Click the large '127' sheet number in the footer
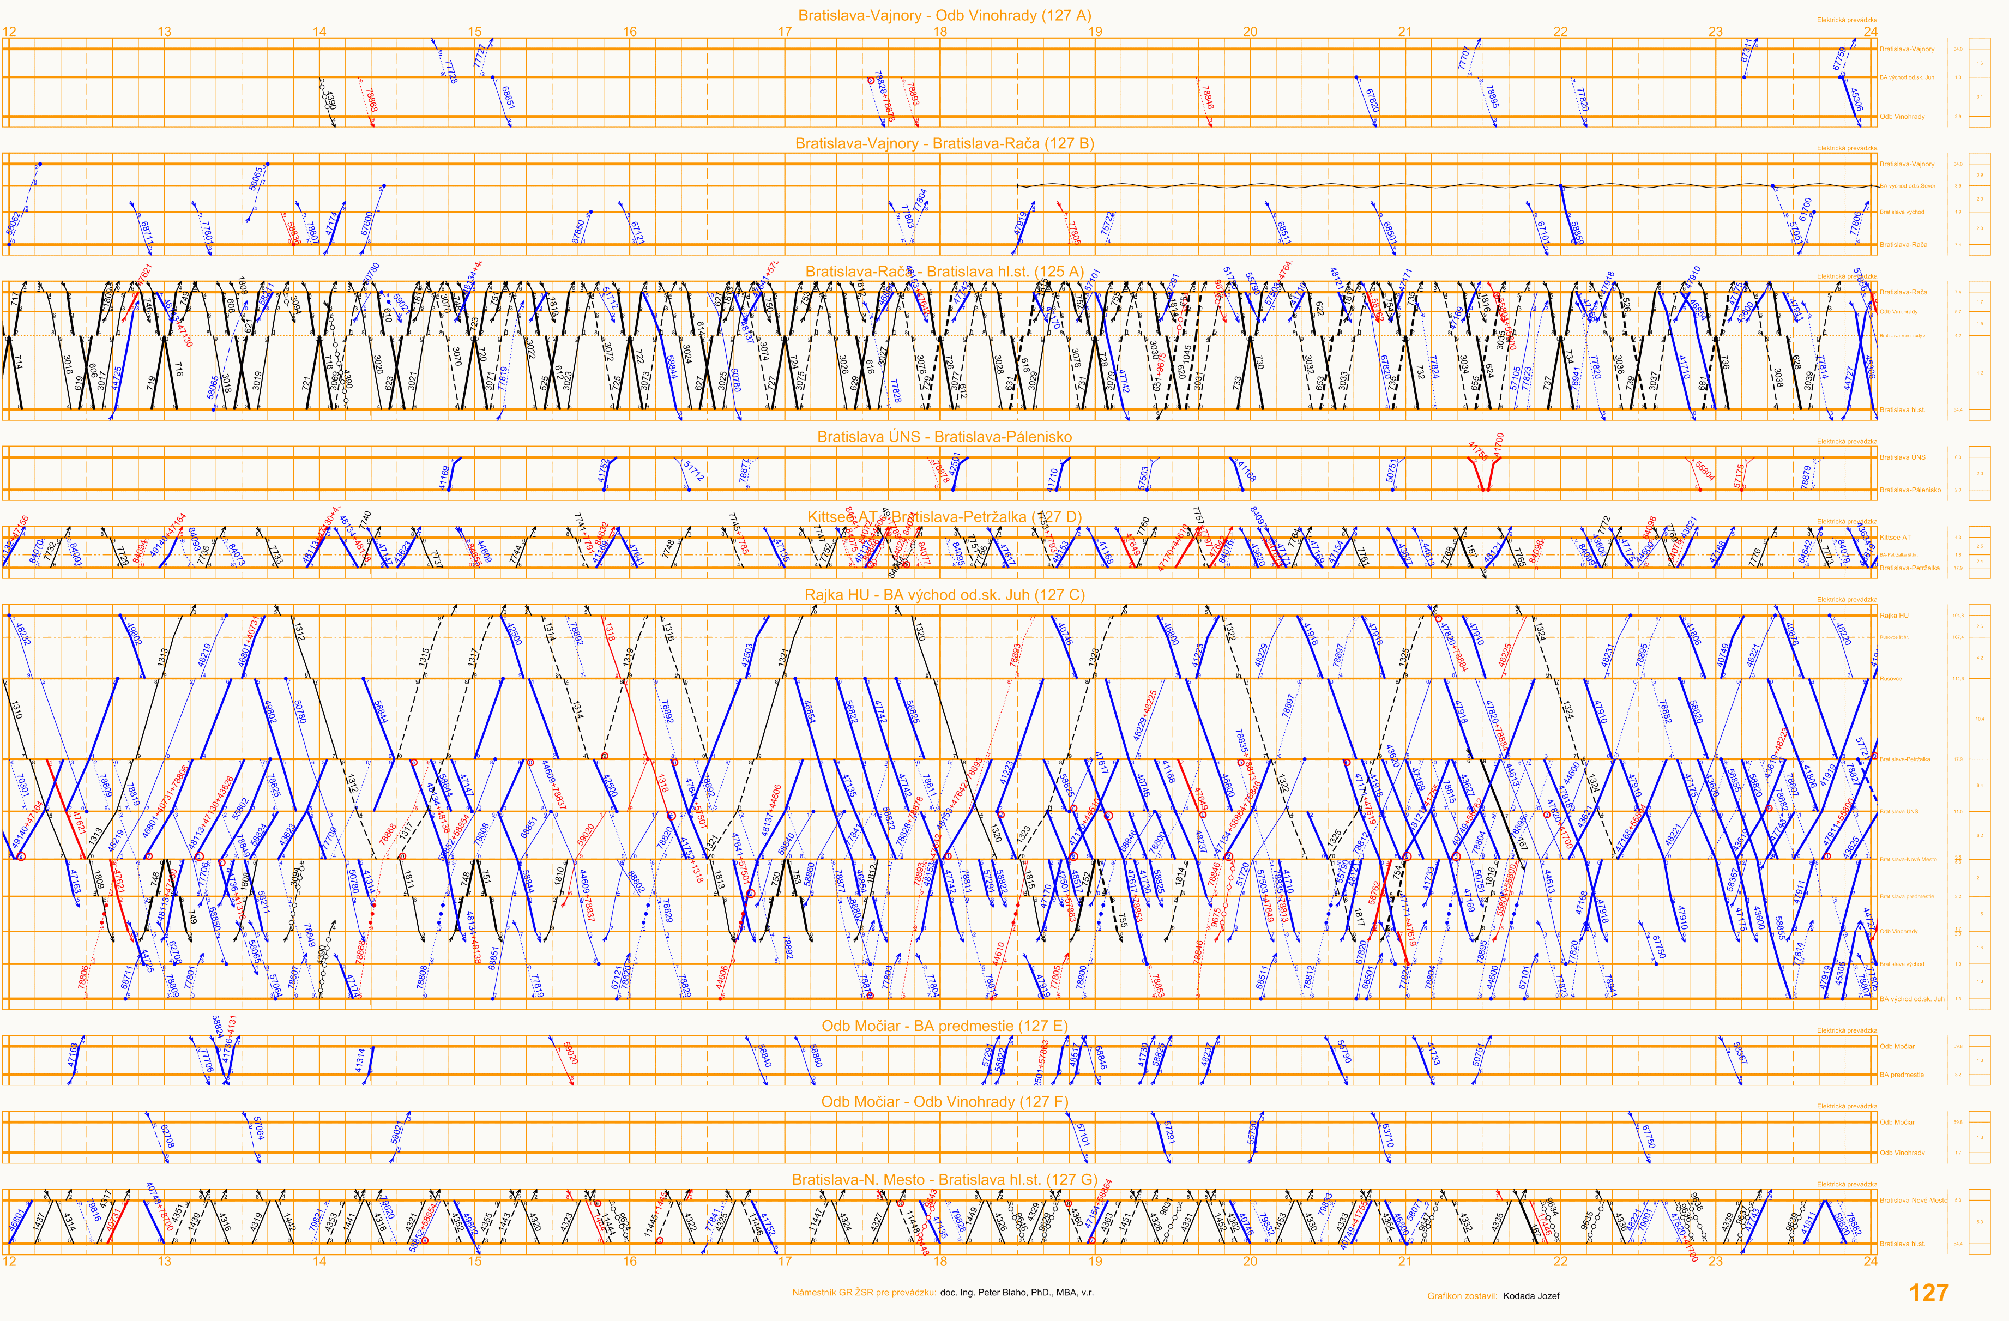2009x1321 pixels. click(1929, 1293)
